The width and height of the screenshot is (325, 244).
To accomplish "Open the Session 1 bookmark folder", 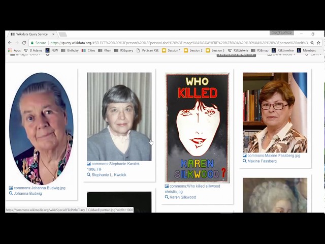I will click(171, 50).
